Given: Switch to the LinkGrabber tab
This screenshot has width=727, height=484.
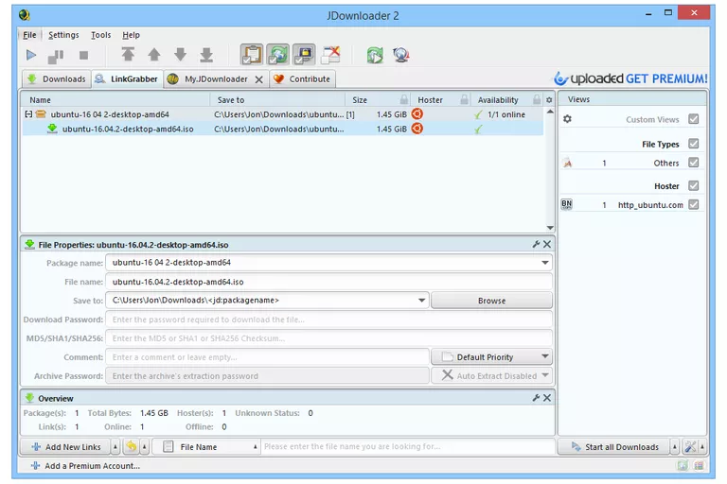Looking at the screenshot, I should coord(127,79).
